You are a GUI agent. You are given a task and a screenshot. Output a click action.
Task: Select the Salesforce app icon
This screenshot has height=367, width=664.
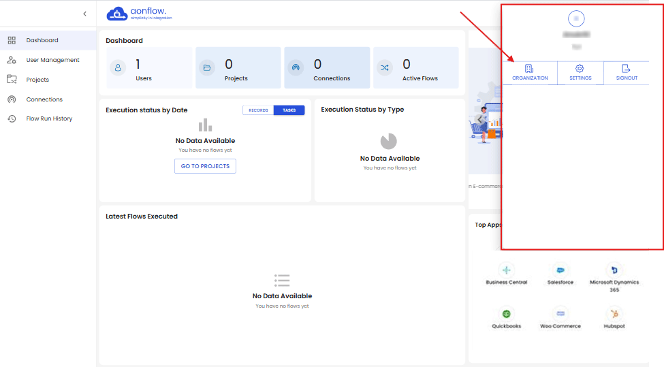tap(560, 270)
